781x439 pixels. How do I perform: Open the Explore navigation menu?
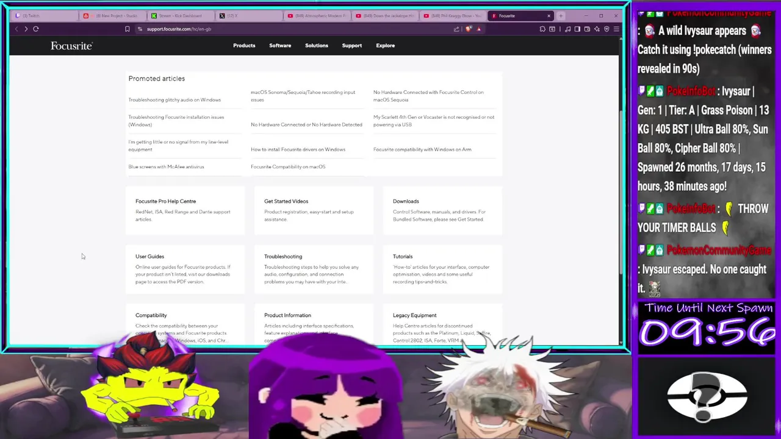click(386, 46)
